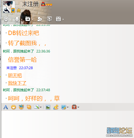This screenshot has width=134, height=138.
Task: Create discussion group with add-contact icon
Action: click(x=40, y=19)
